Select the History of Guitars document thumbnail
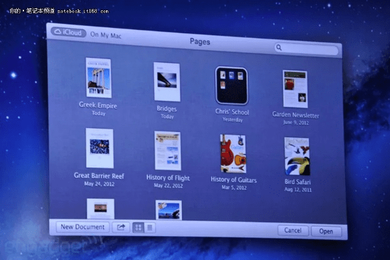390x260 pixels. point(233,153)
